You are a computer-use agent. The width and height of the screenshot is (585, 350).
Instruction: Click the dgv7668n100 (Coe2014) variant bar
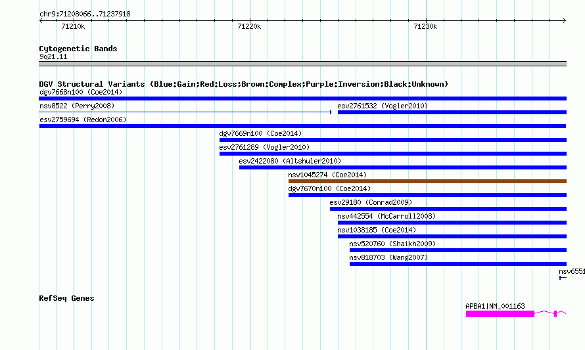(302, 98)
